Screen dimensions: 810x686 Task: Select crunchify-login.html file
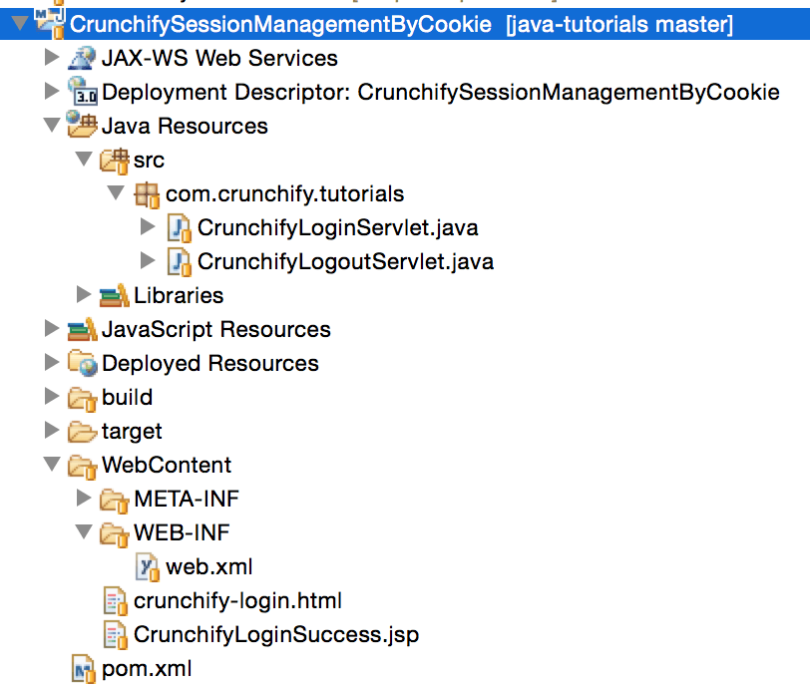[237, 601]
